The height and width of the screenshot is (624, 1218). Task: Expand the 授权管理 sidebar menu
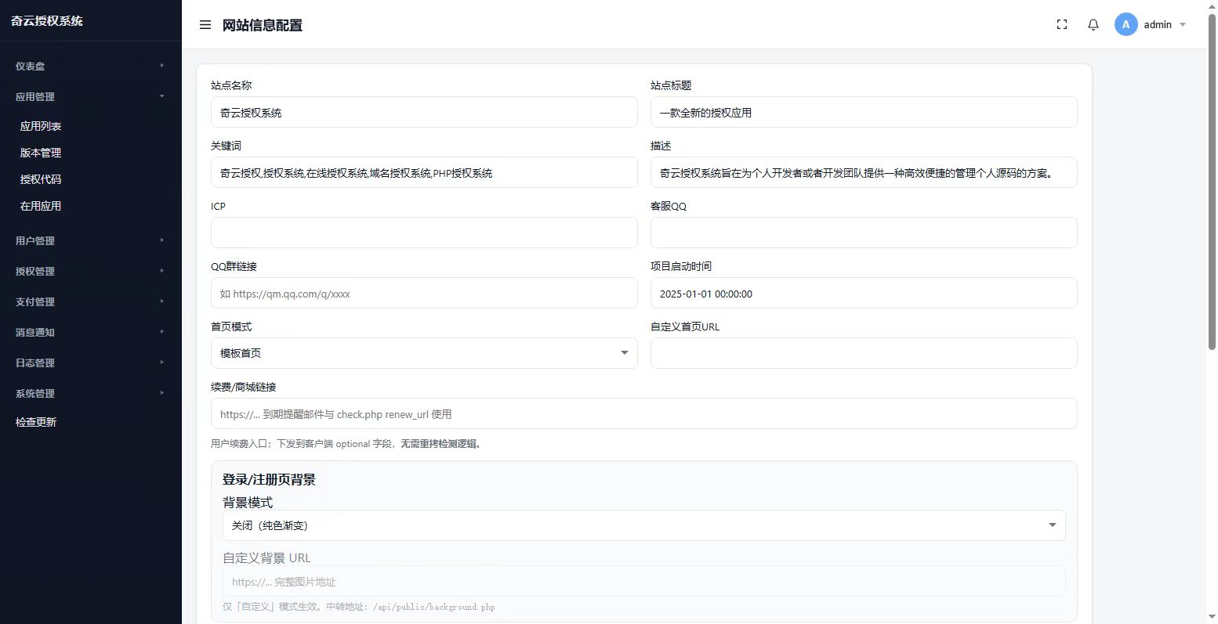click(91, 272)
